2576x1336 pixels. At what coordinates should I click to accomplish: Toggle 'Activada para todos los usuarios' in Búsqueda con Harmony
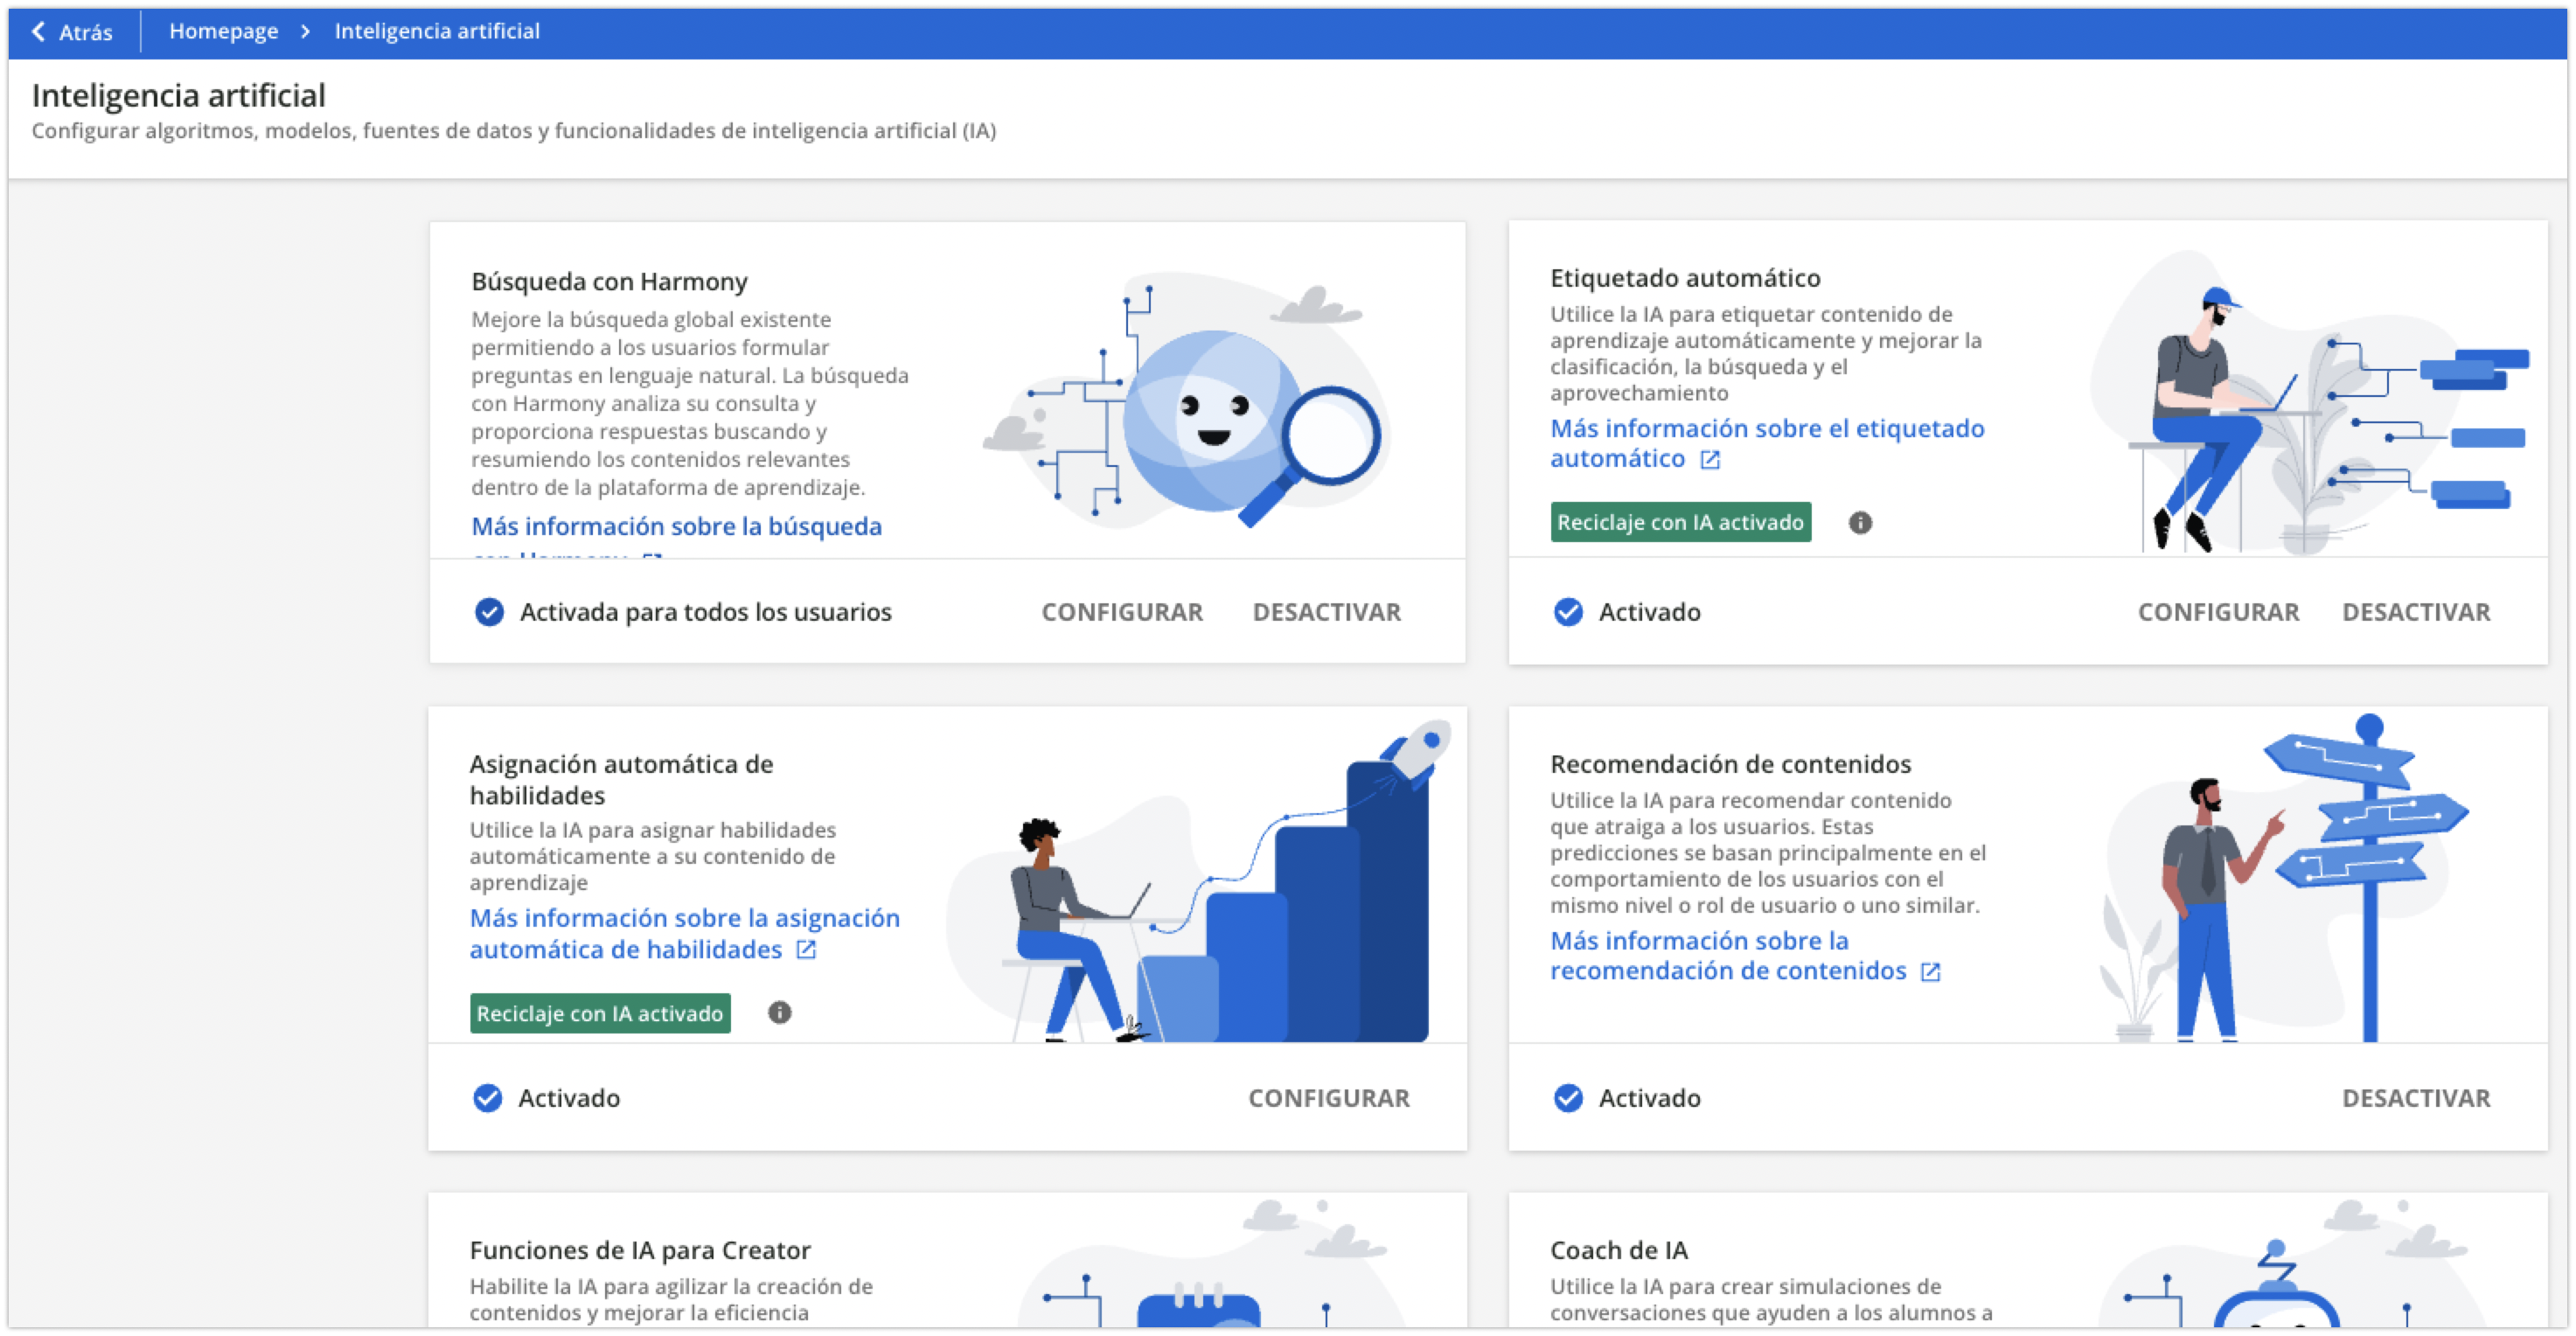tap(489, 611)
